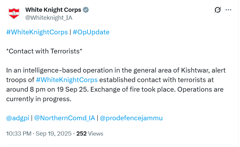Click 'Exchange of fire took place' sentence
This screenshot has width=240, height=147.
(x=133, y=89)
